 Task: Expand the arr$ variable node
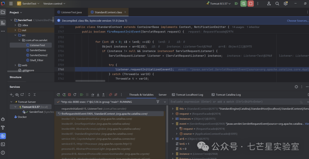(173, 139)
